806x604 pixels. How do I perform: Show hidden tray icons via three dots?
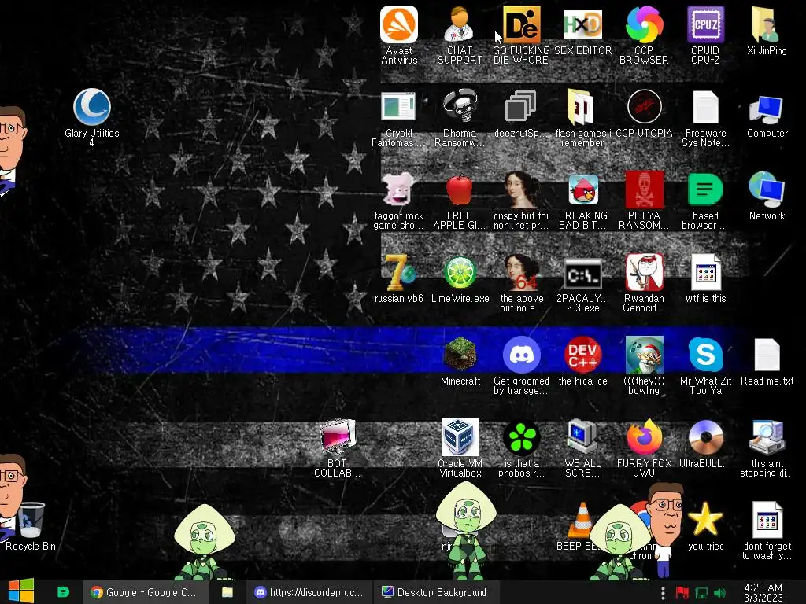663,593
